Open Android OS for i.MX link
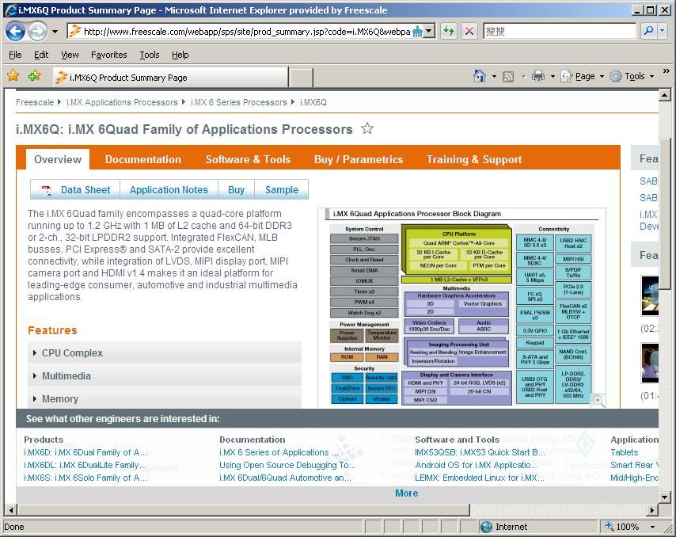 point(477,465)
